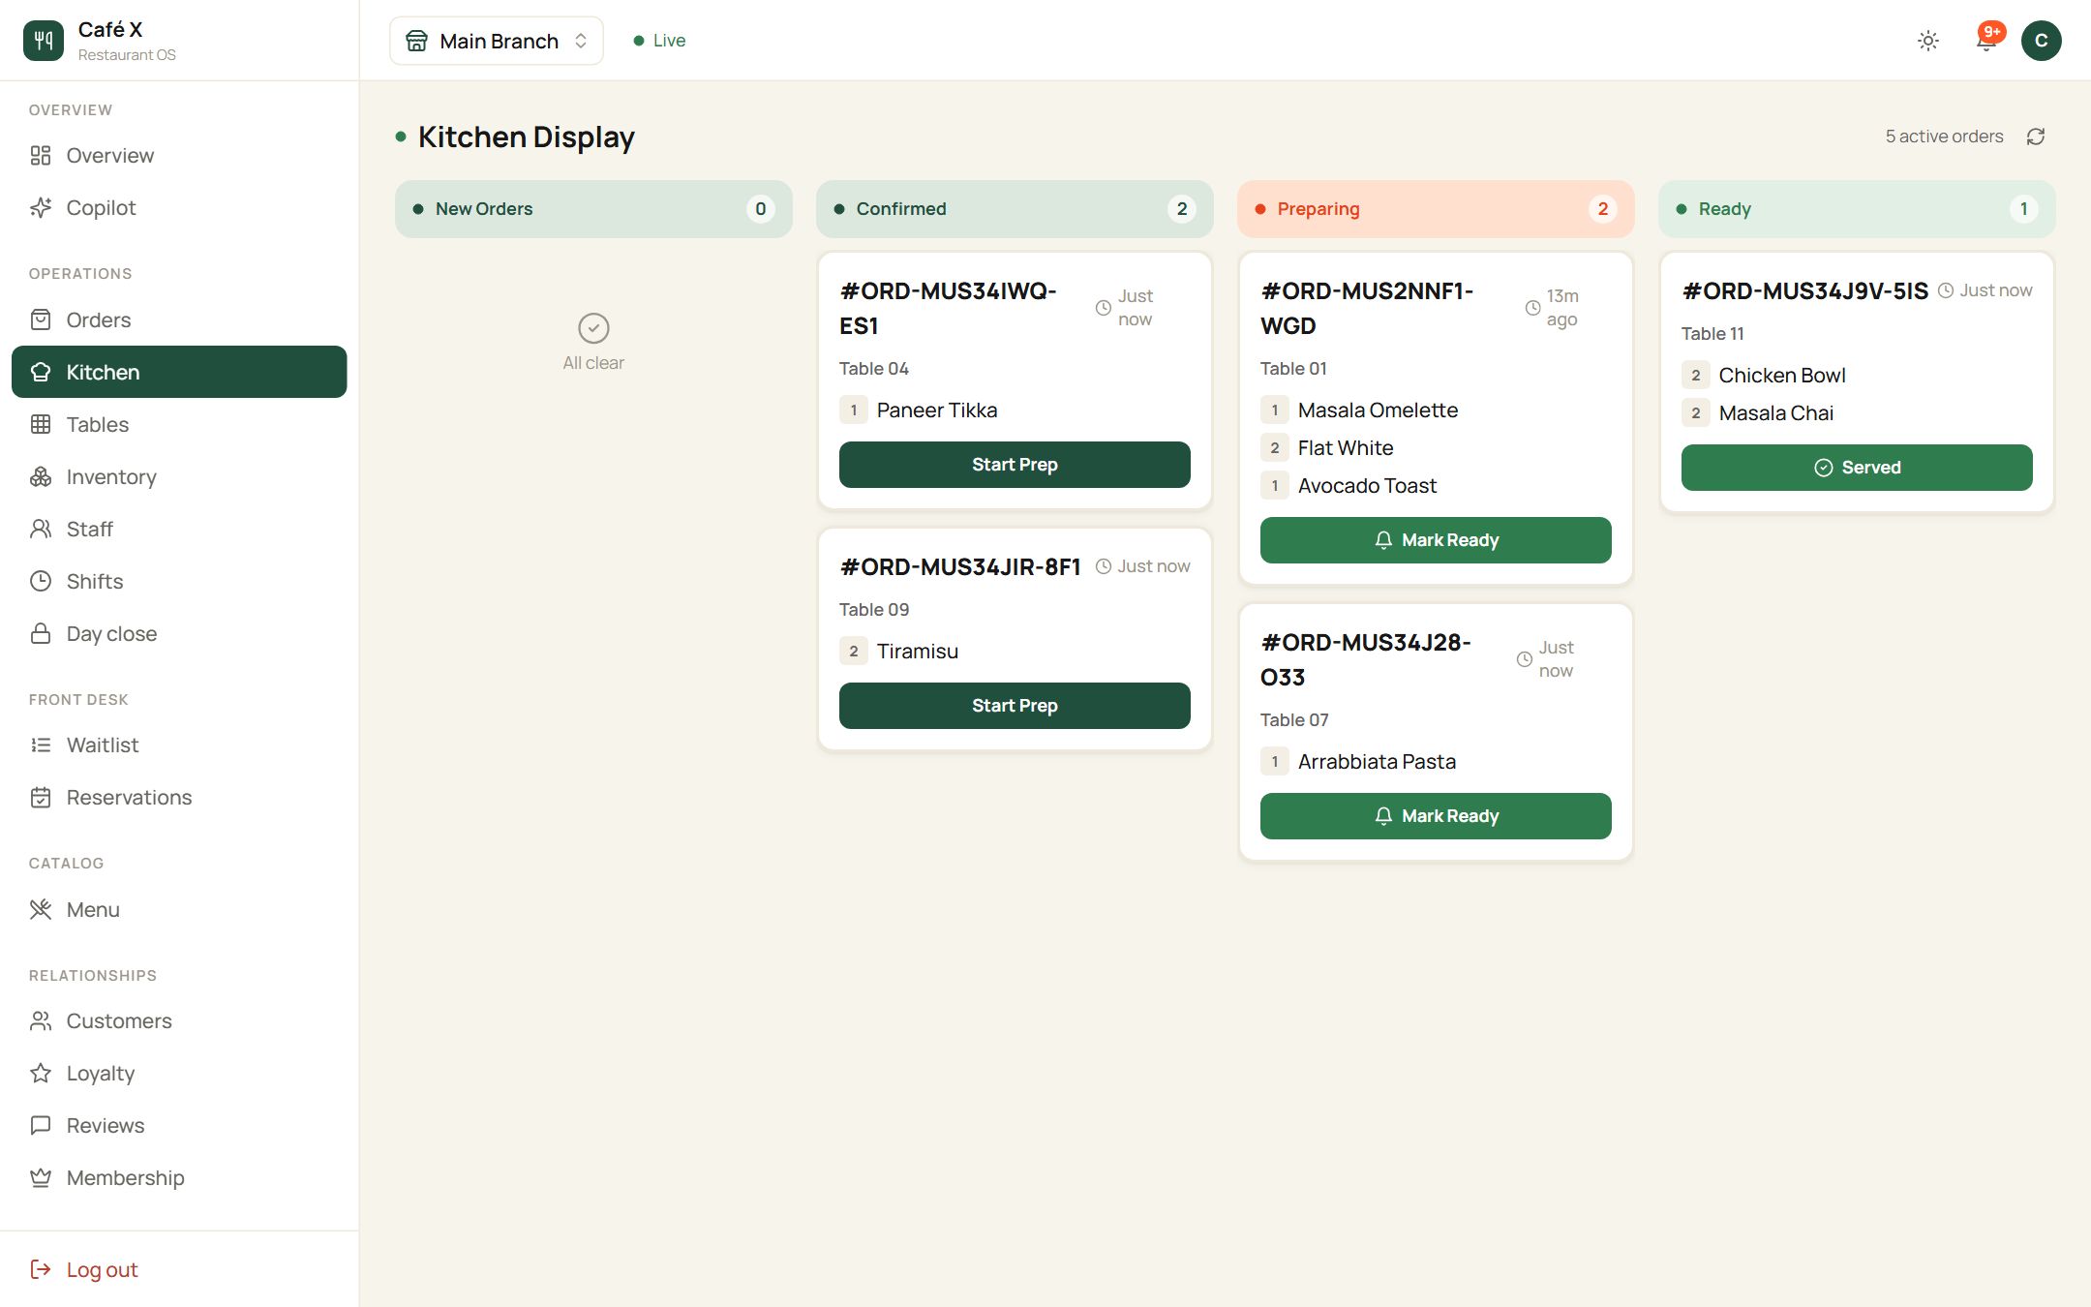The width and height of the screenshot is (2091, 1307).
Task: Mark Chicken Bowl order as Served
Action: (x=1857, y=468)
